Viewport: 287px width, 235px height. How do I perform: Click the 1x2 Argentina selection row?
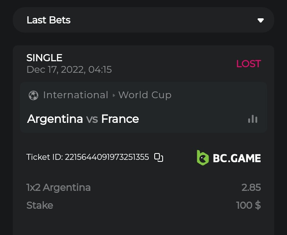click(x=59, y=187)
